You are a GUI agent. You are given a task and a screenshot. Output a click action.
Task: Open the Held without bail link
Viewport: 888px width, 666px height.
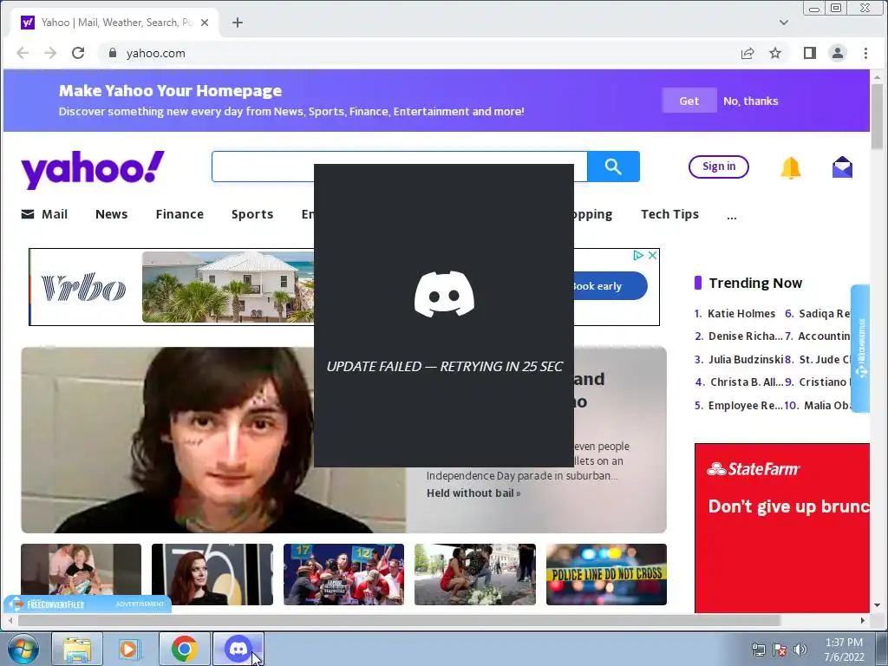(x=473, y=493)
